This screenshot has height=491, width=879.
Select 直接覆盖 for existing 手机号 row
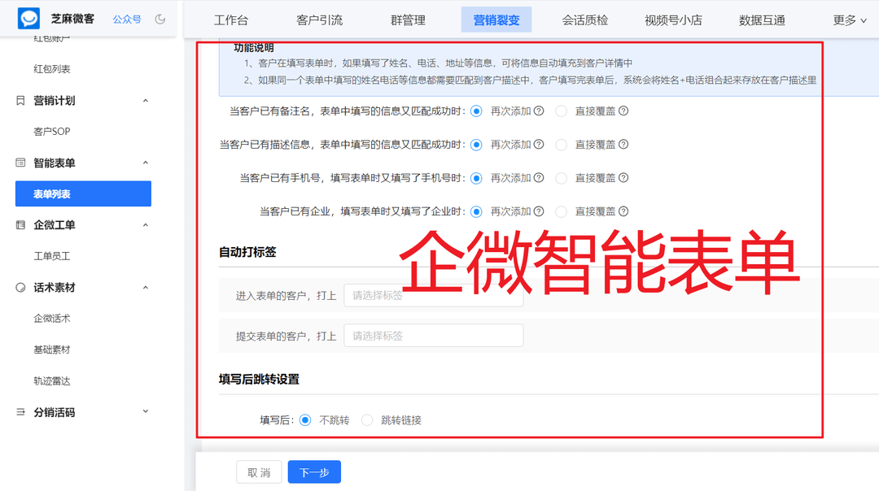pos(561,178)
